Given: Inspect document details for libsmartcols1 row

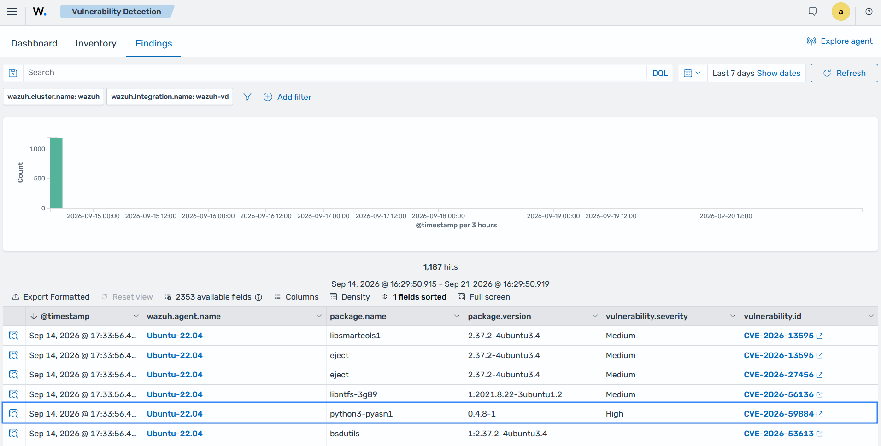Looking at the screenshot, I should 14,336.
